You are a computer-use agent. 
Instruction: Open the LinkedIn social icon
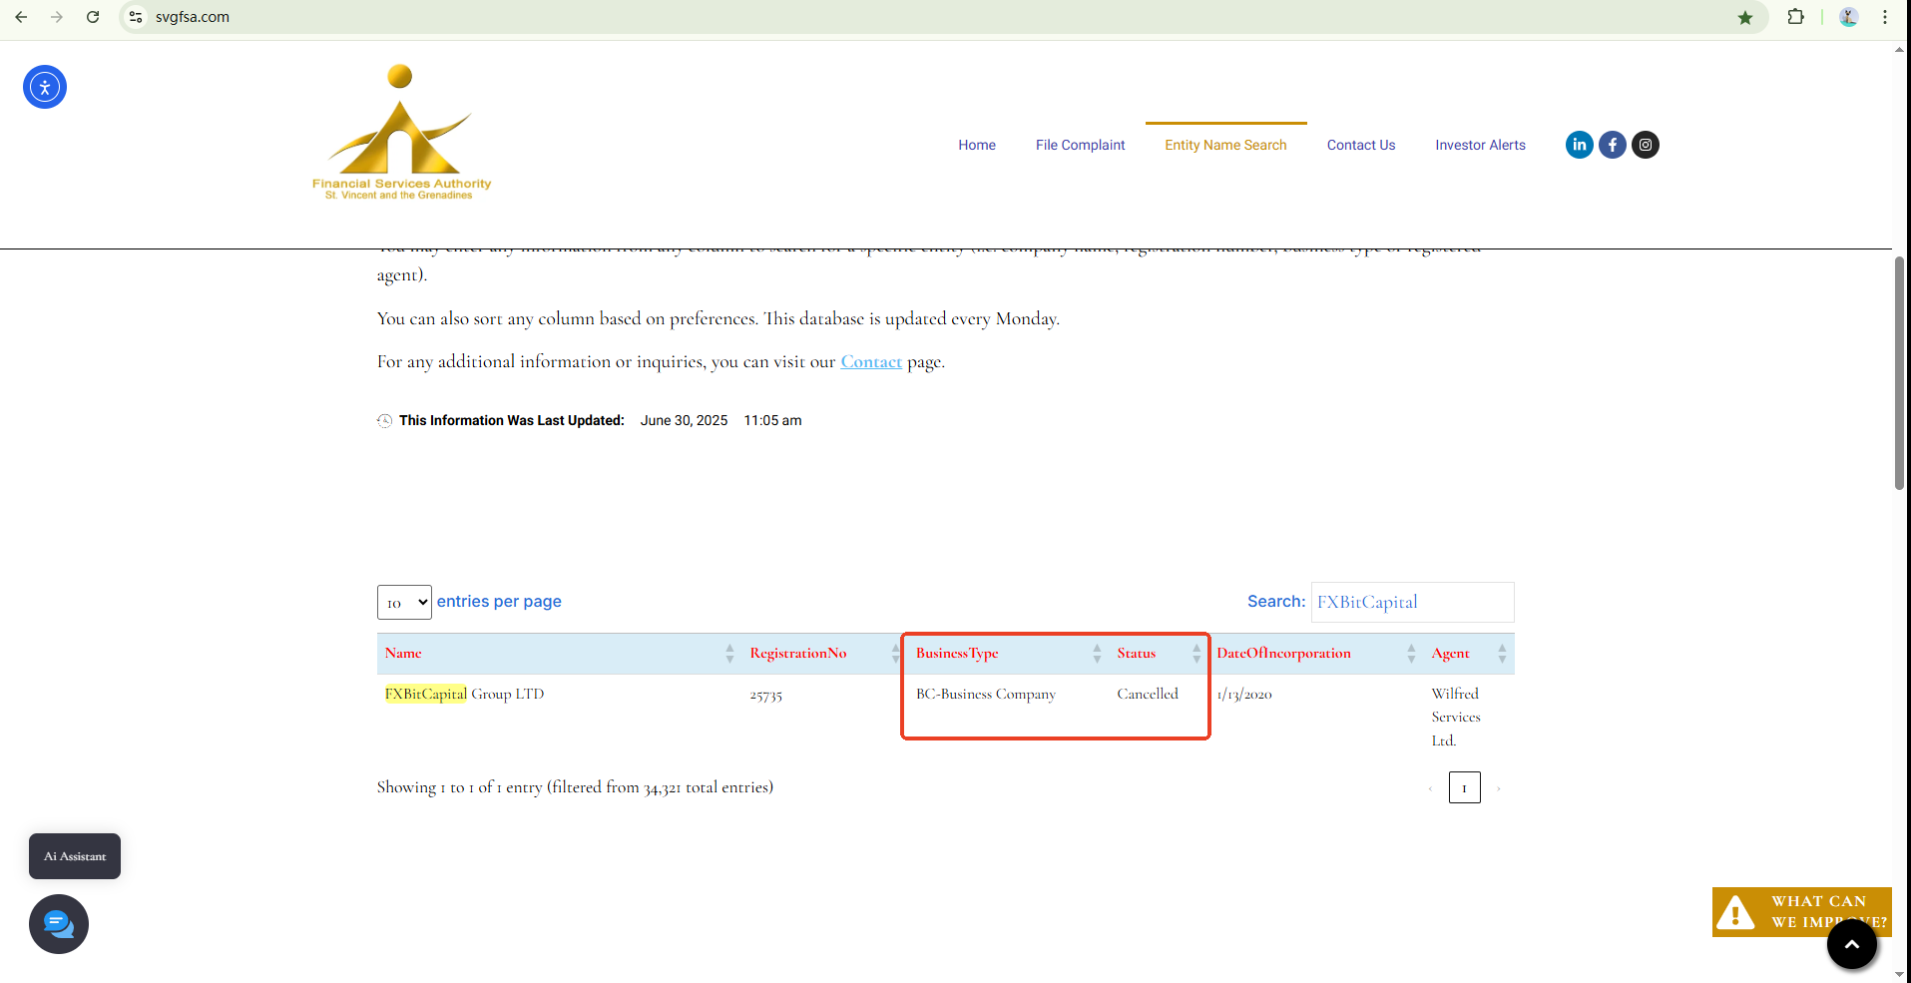tap(1579, 145)
